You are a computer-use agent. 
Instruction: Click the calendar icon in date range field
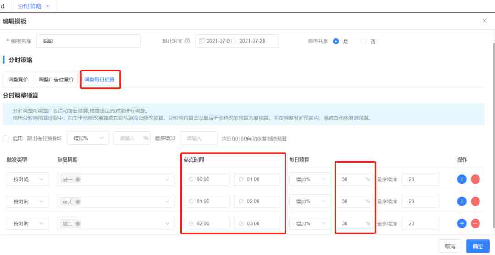point(203,41)
